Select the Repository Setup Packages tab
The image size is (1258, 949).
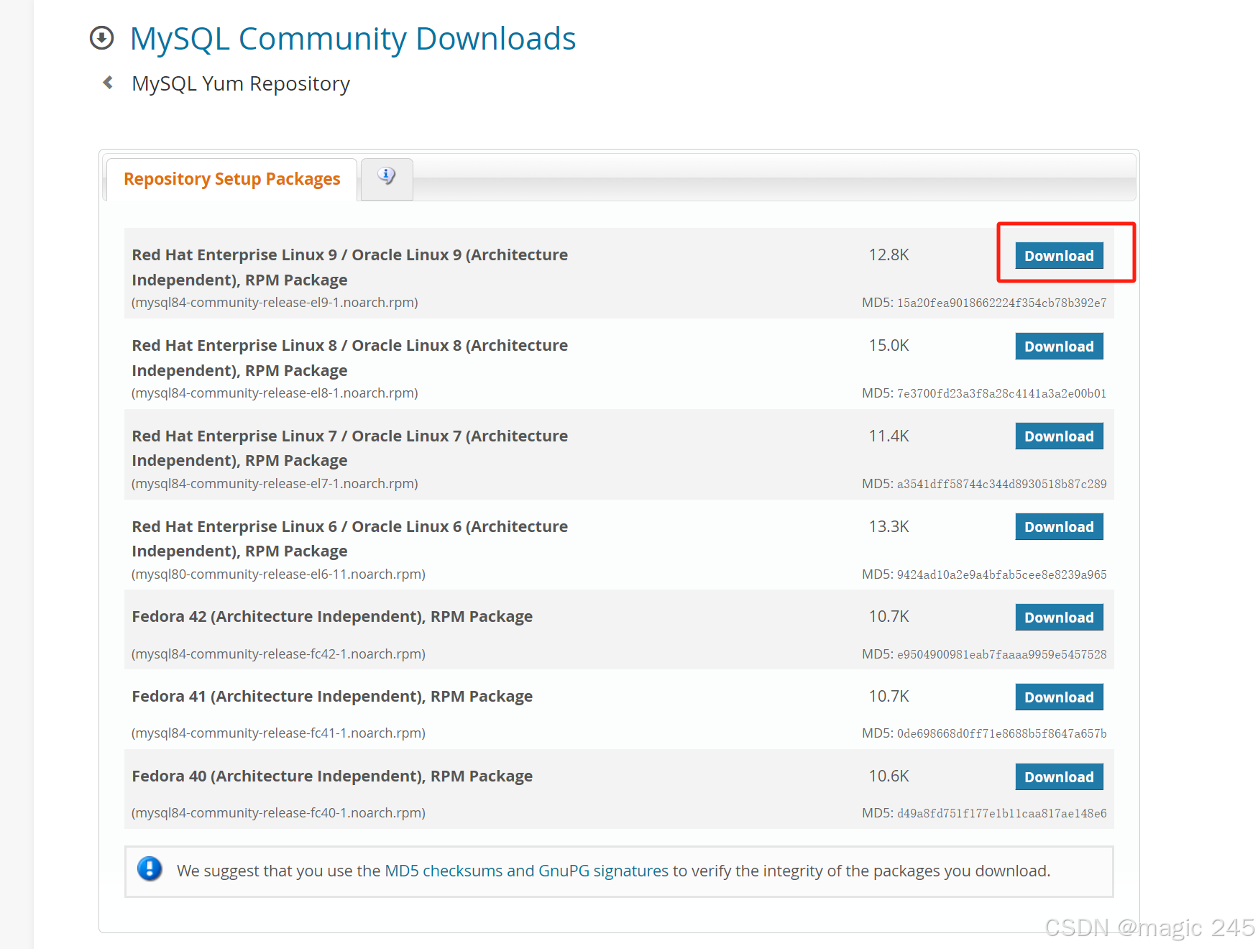231,179
